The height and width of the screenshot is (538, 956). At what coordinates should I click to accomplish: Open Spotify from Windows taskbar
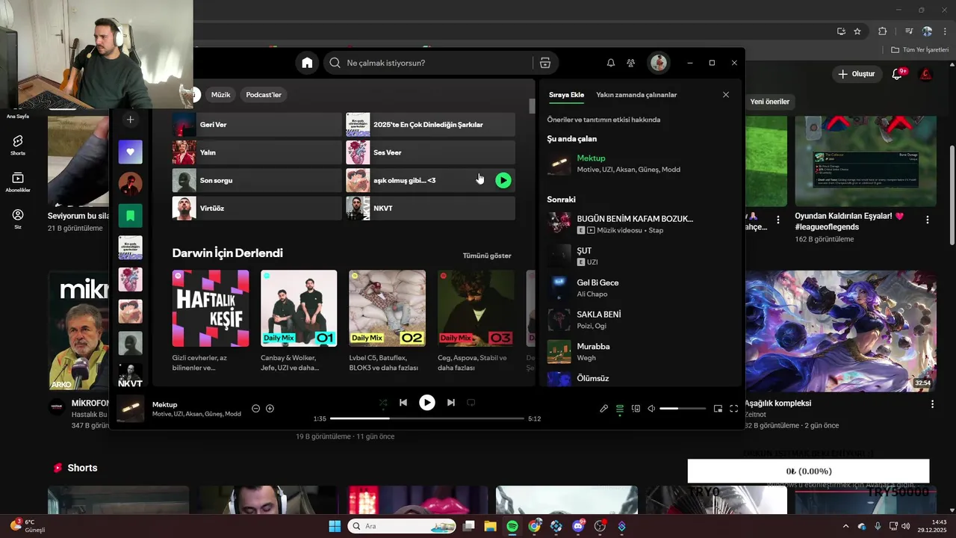[512, 526]
